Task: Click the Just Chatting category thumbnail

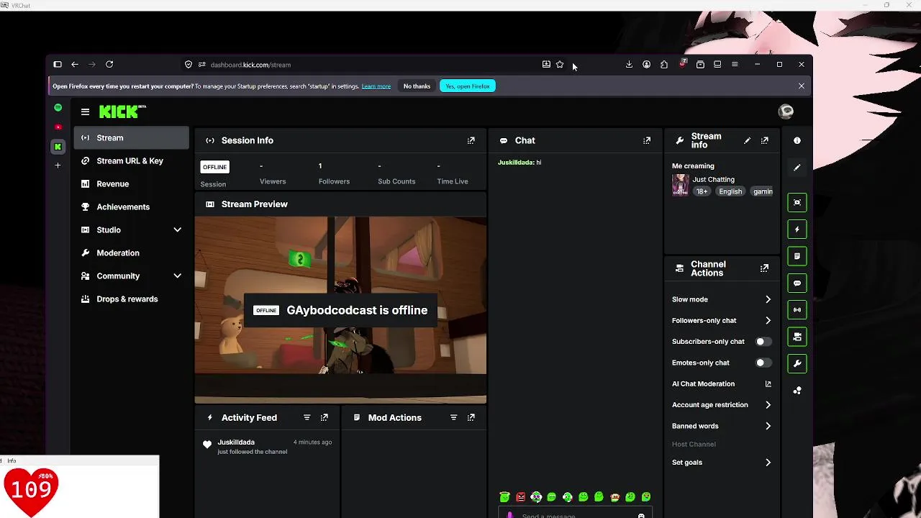Action: tap(680, 186)
